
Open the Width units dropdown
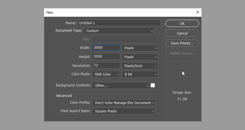click(140, 48)
